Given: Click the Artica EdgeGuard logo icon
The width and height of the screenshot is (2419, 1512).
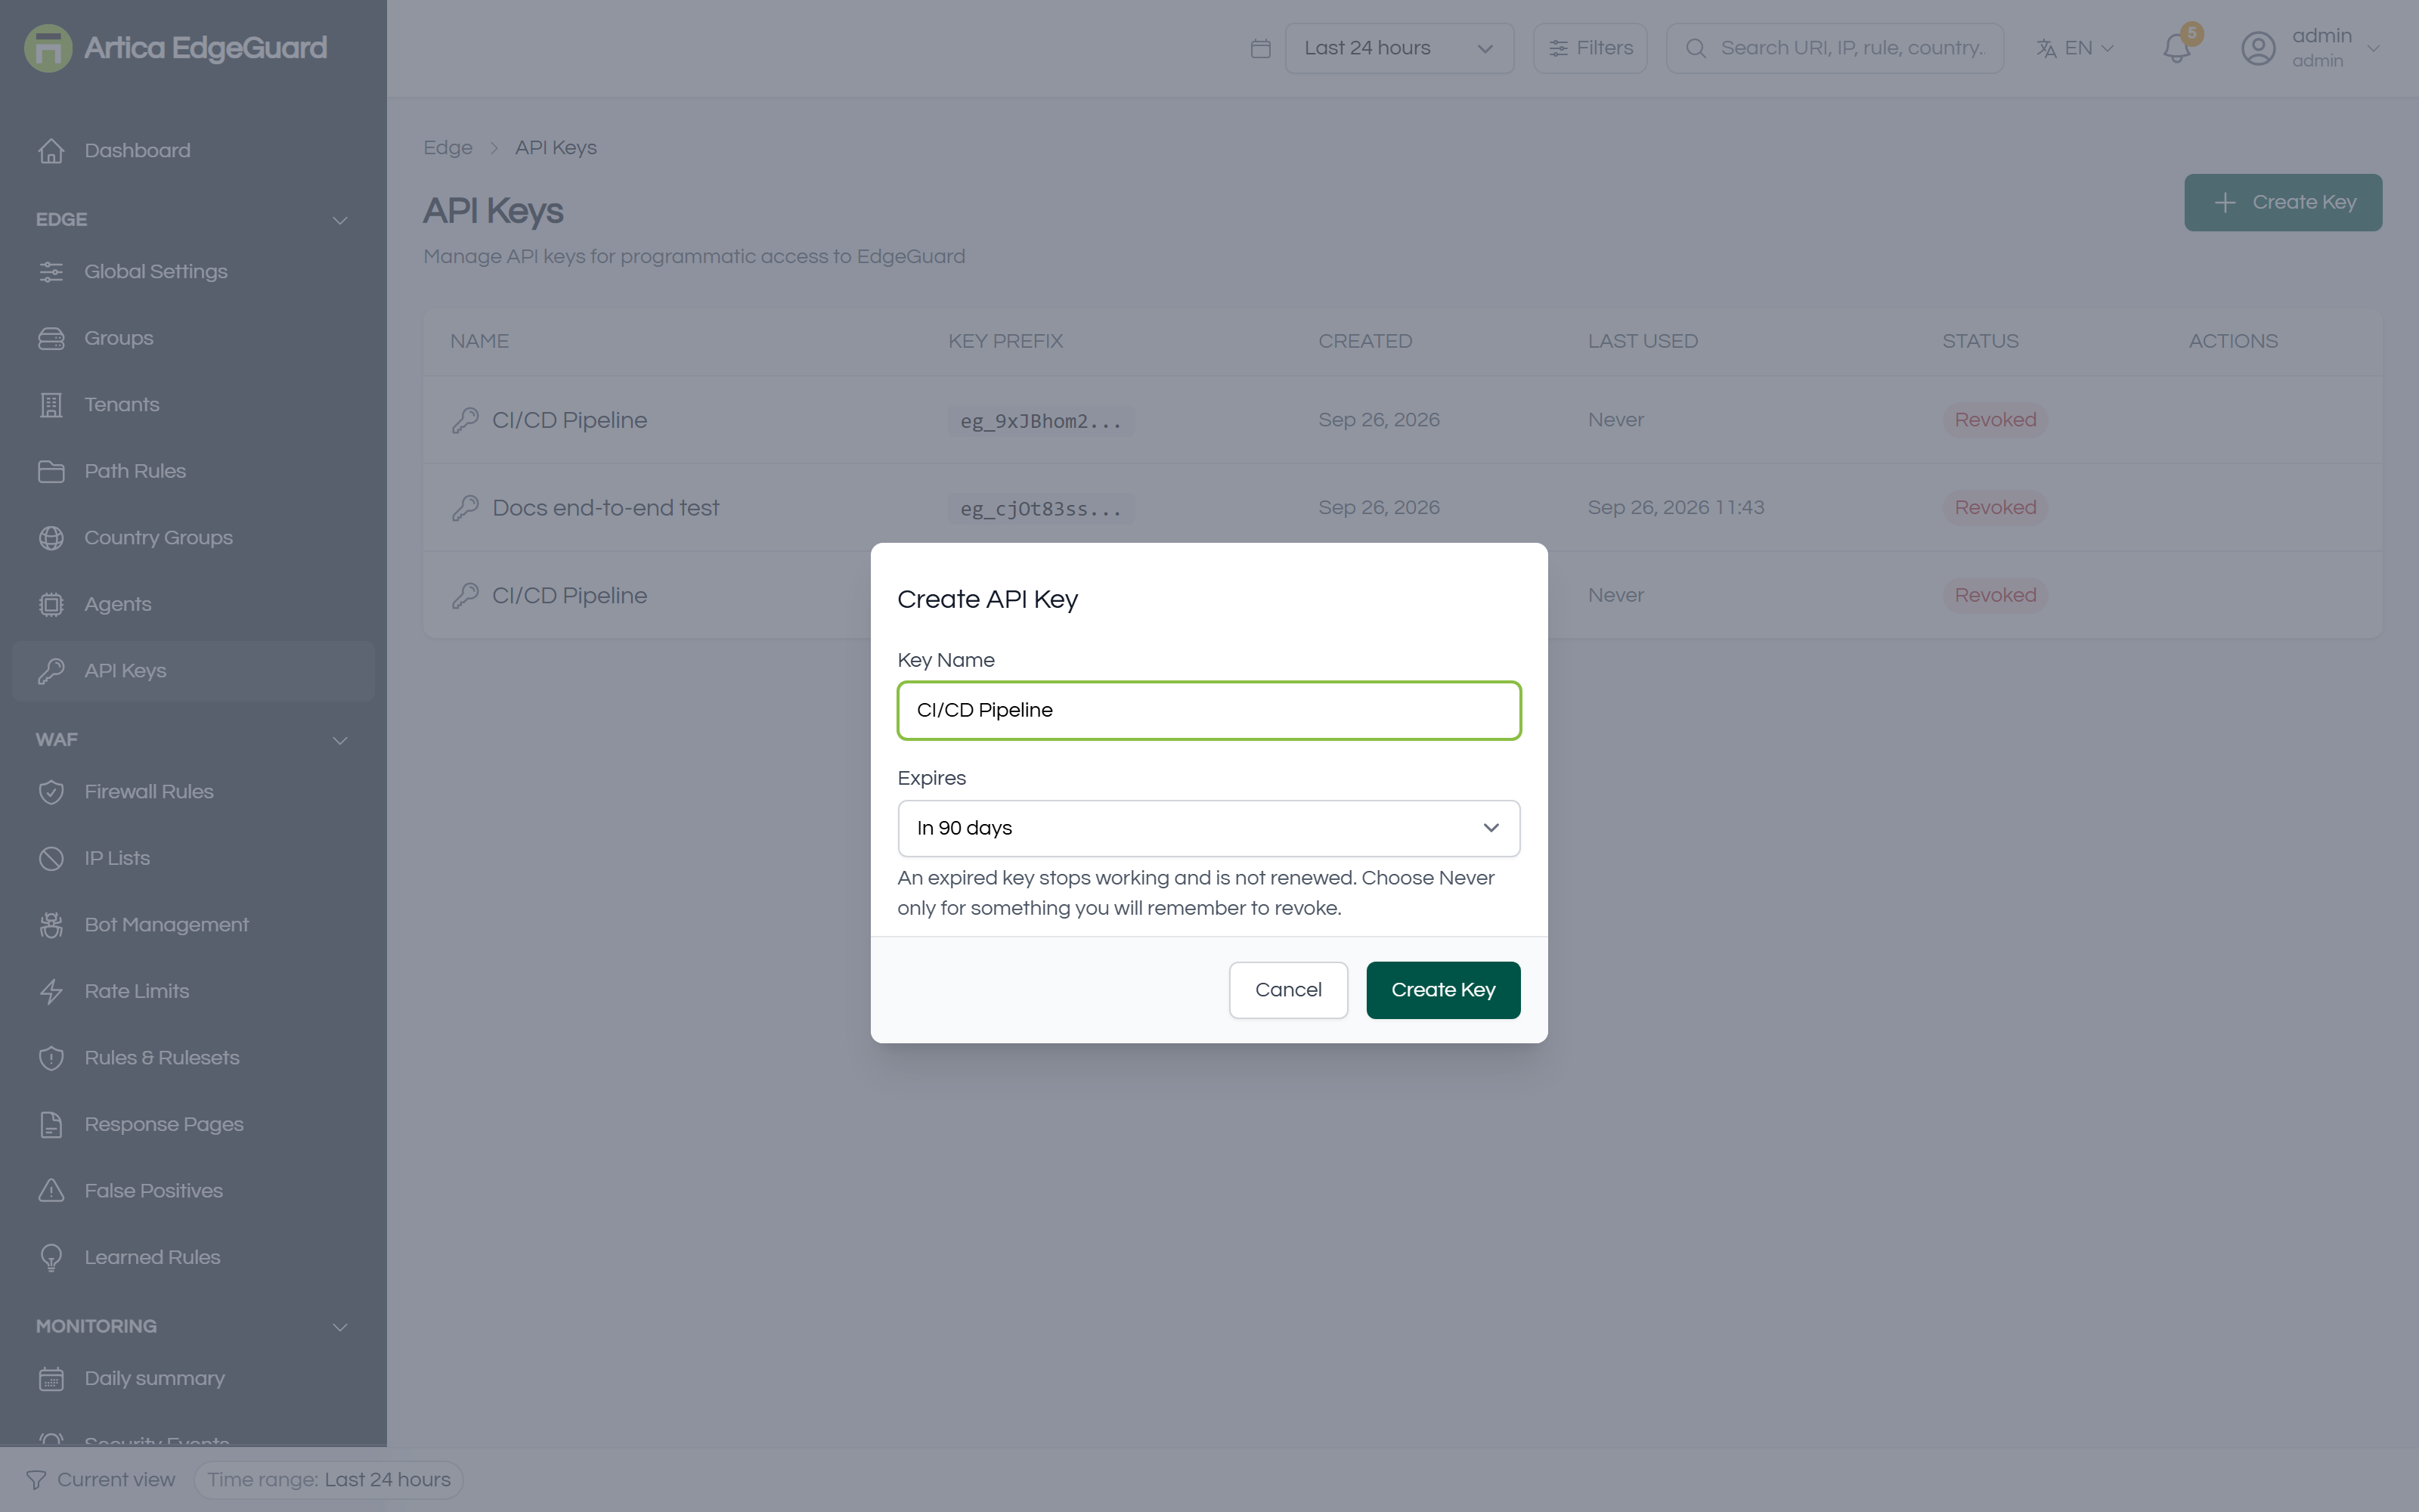Looking at the screenshot, I should point(48,48).
